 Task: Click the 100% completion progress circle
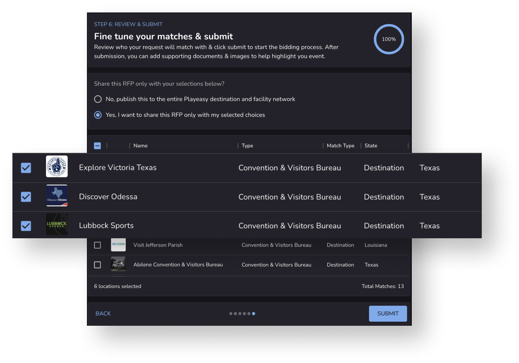click(x=389, y=39)
